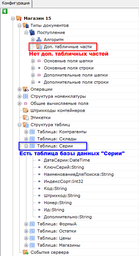
Task: Click the Общие вычисляемые поля icon
Action: 26,103
